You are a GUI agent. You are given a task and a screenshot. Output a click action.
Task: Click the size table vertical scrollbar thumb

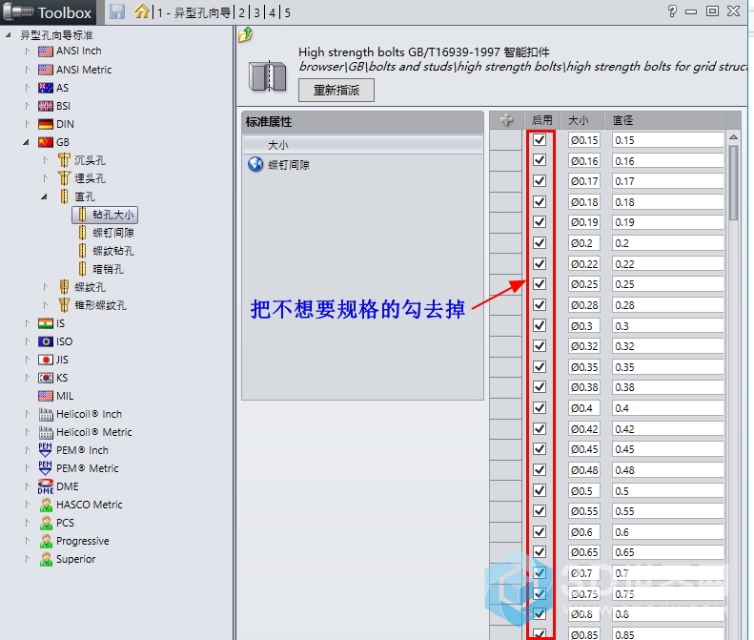pos(733,182)
